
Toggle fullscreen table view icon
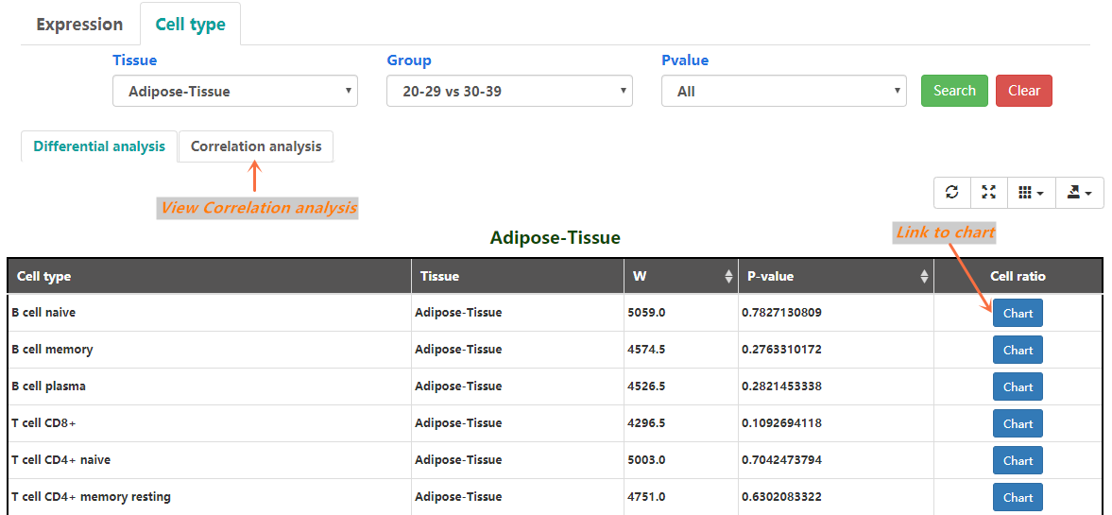pyautogui.click(x=988, y=193)
